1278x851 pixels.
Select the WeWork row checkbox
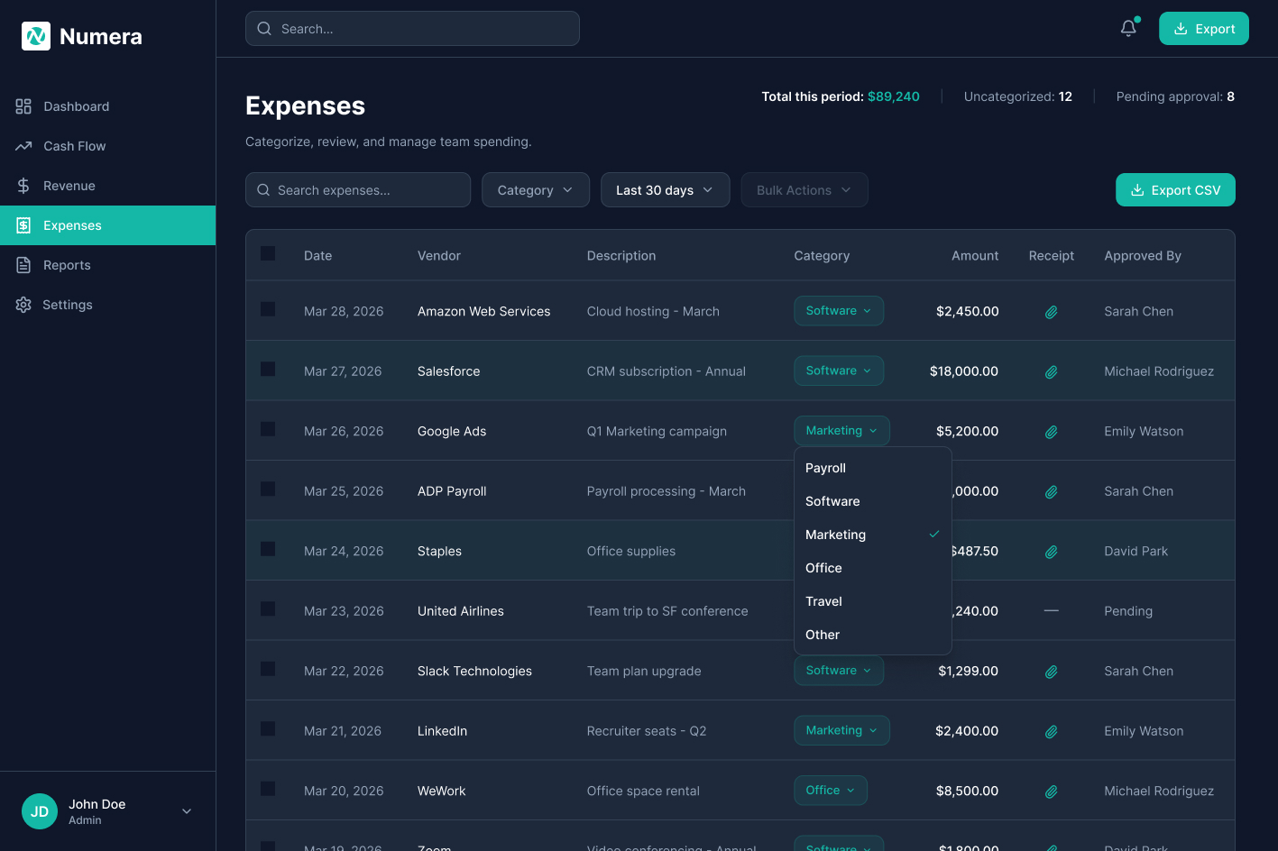(x=268, y=789)
